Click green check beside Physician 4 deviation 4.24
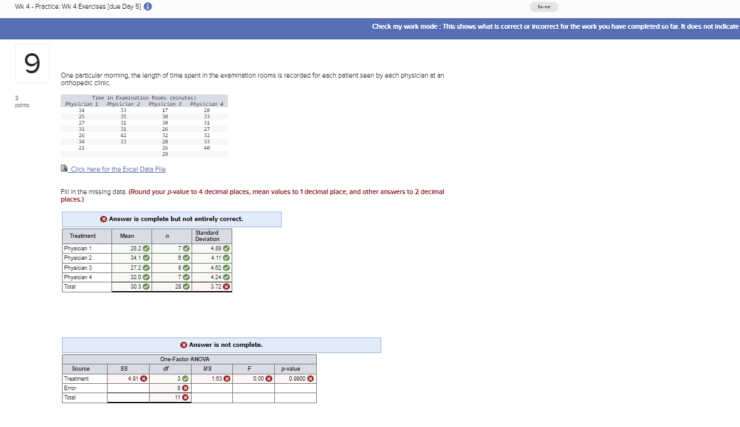 (227, 277)
